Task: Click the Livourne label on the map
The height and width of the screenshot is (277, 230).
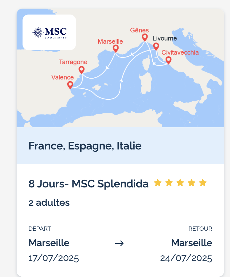Action: coord(165,38)
